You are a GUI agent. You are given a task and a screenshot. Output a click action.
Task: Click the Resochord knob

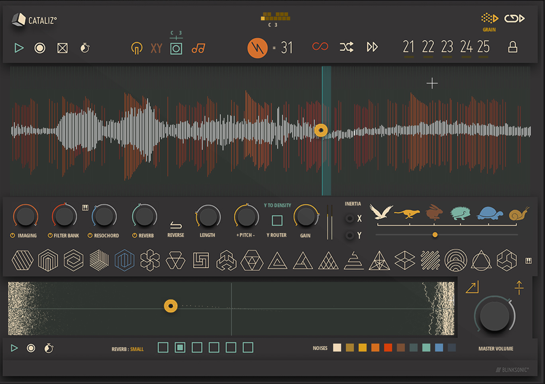(104, 217)
